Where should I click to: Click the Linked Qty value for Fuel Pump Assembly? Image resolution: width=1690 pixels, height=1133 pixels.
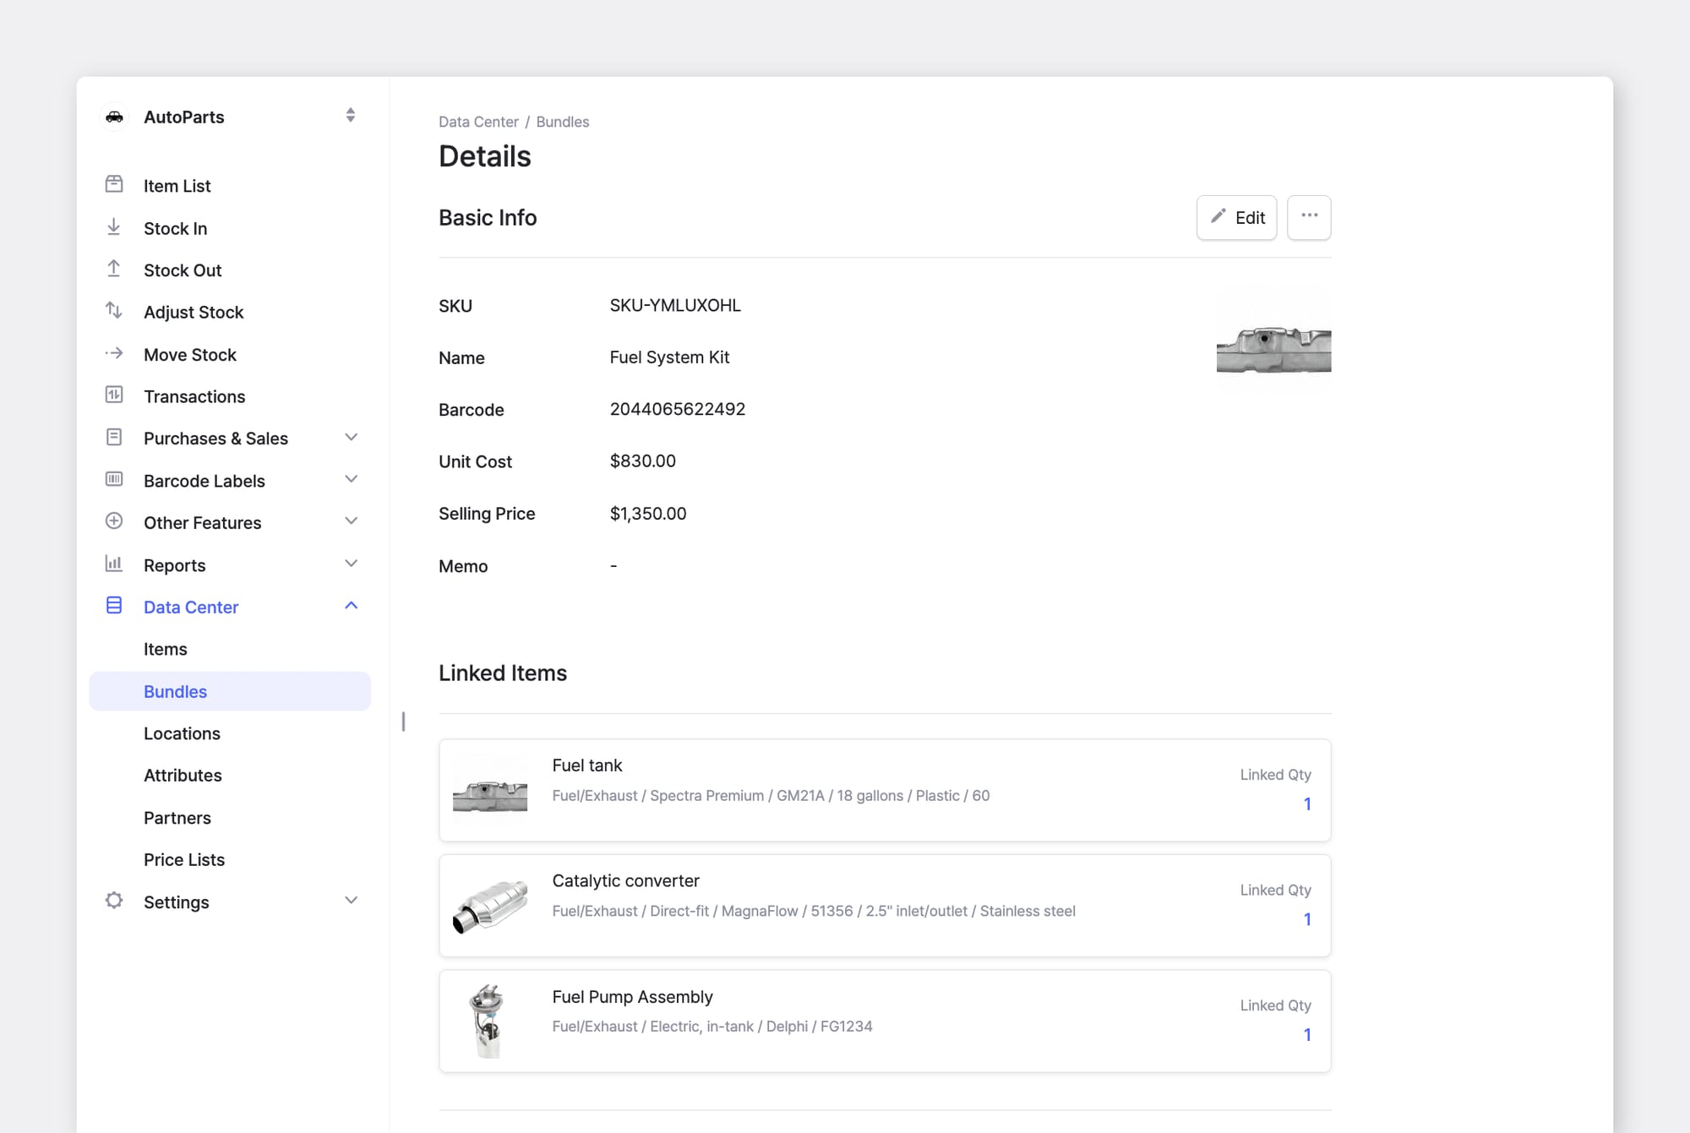tap(1307, 1035)
